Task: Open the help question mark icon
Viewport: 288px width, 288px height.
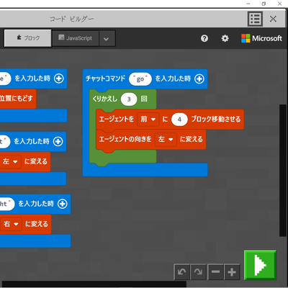Action: coord(204,38)
